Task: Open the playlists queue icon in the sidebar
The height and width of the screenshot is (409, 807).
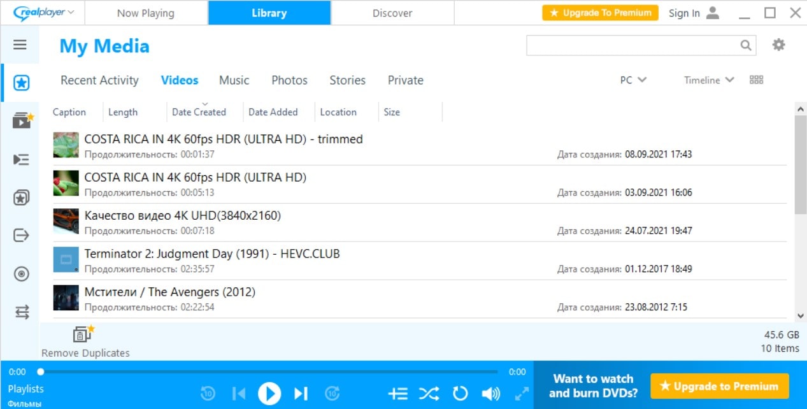Action: [x=21, y=159]
